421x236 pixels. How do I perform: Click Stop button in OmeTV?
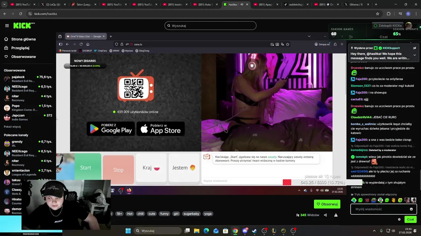118,170
